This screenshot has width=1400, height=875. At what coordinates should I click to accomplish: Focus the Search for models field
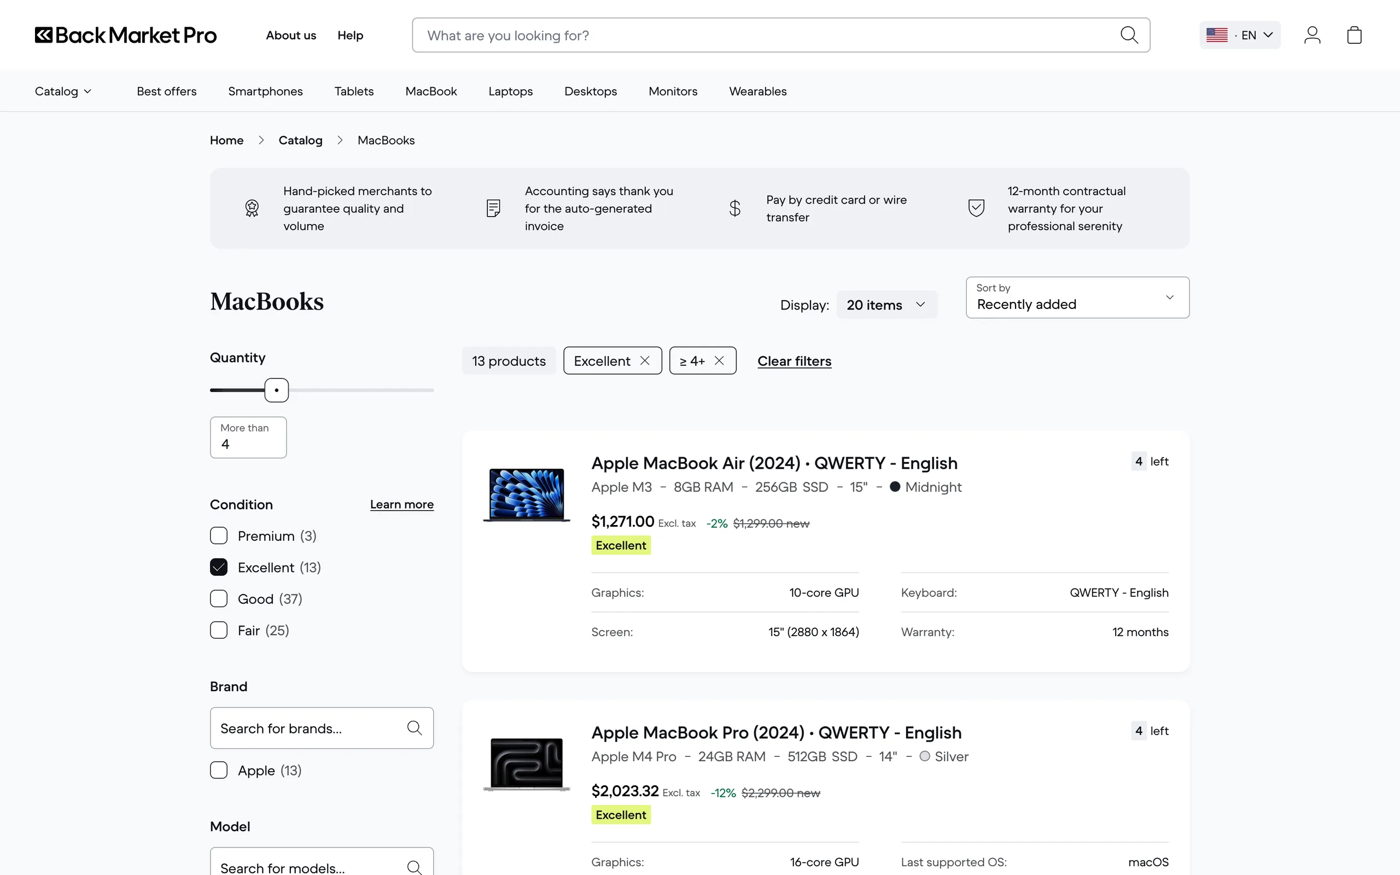322,862
